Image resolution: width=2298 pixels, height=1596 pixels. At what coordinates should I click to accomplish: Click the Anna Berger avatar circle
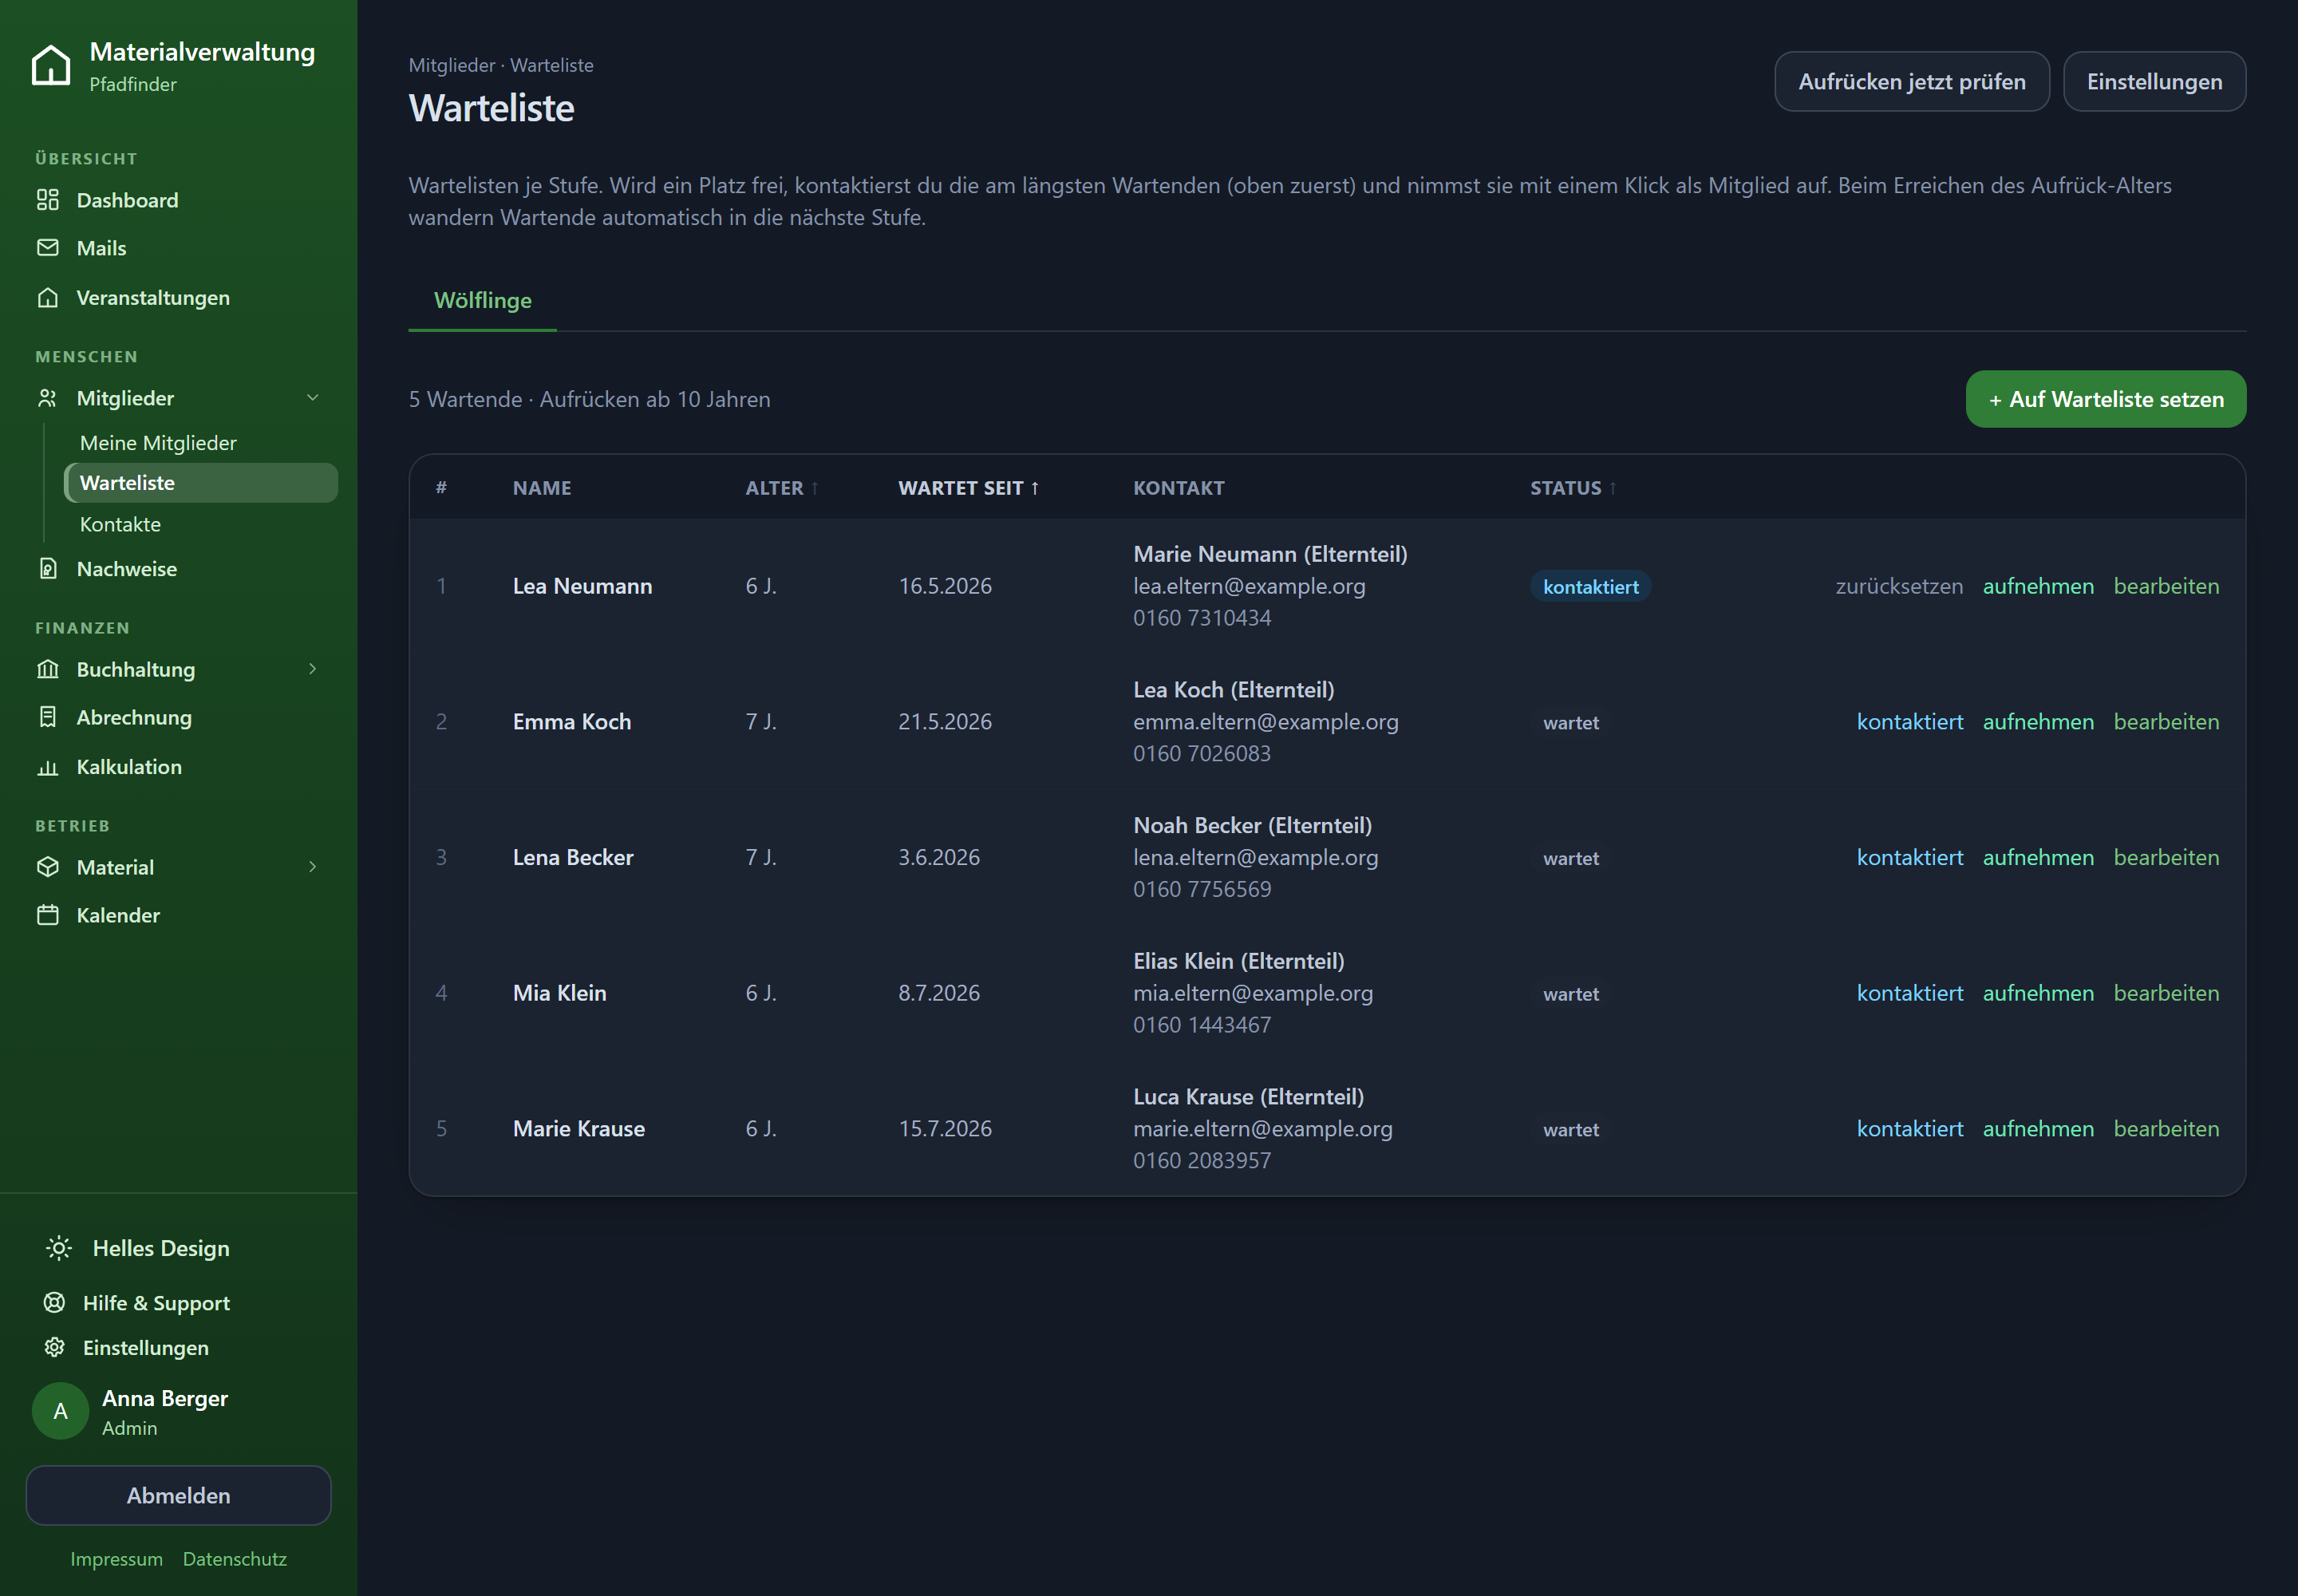(x=61, y=1411)
